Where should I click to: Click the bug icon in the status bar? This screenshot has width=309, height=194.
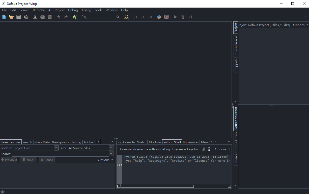3,192
